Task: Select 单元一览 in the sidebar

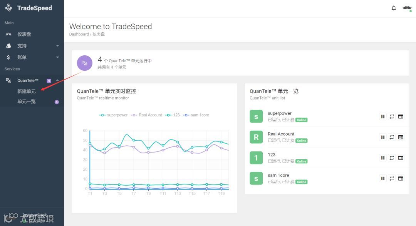Action: (x=26, y=101)
